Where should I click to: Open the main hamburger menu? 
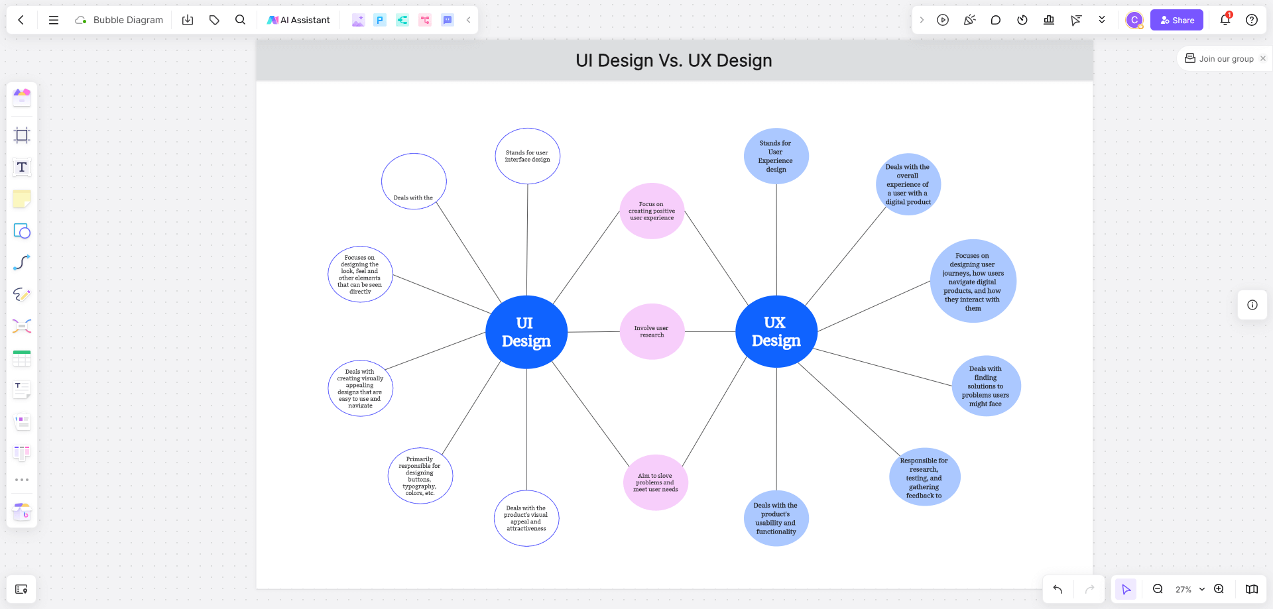coord(53,20)
